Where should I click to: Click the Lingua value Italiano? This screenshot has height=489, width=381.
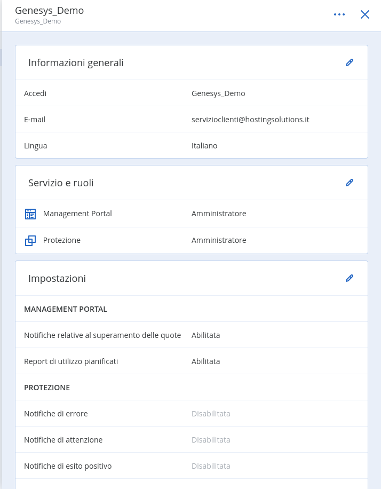204,146
